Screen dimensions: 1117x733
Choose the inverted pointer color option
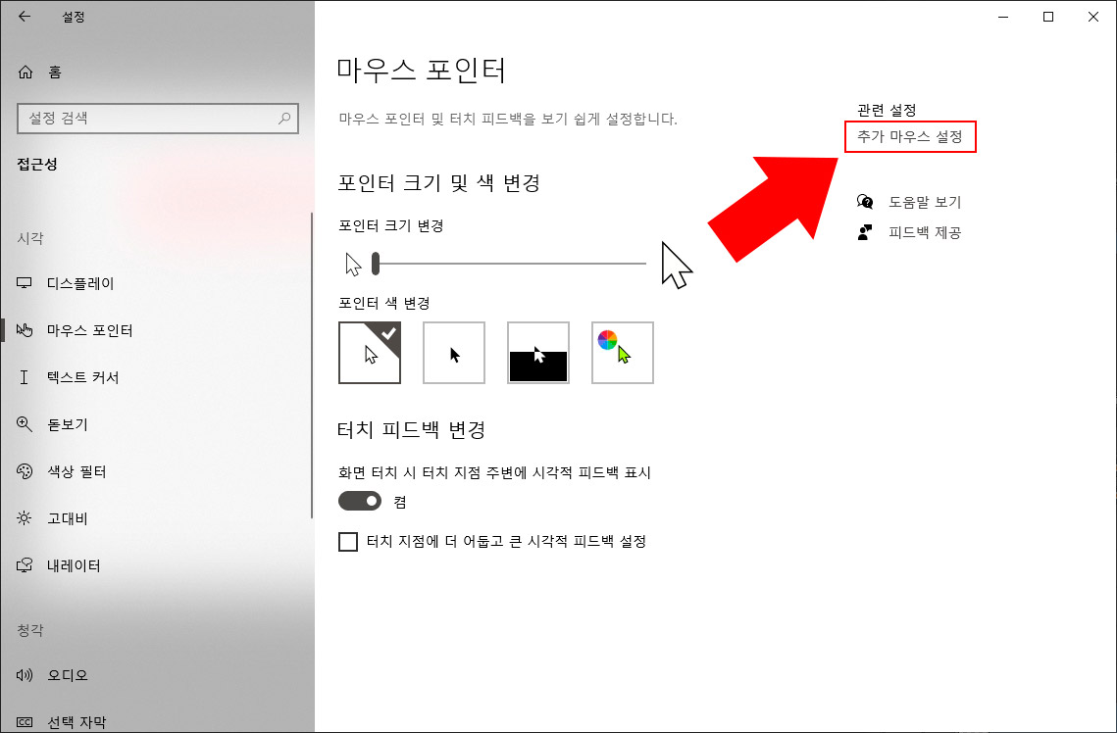[x=537, y=352]
